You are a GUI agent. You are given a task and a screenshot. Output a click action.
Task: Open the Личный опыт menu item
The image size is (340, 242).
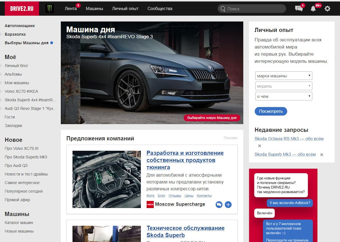click(x=125, y=9)
